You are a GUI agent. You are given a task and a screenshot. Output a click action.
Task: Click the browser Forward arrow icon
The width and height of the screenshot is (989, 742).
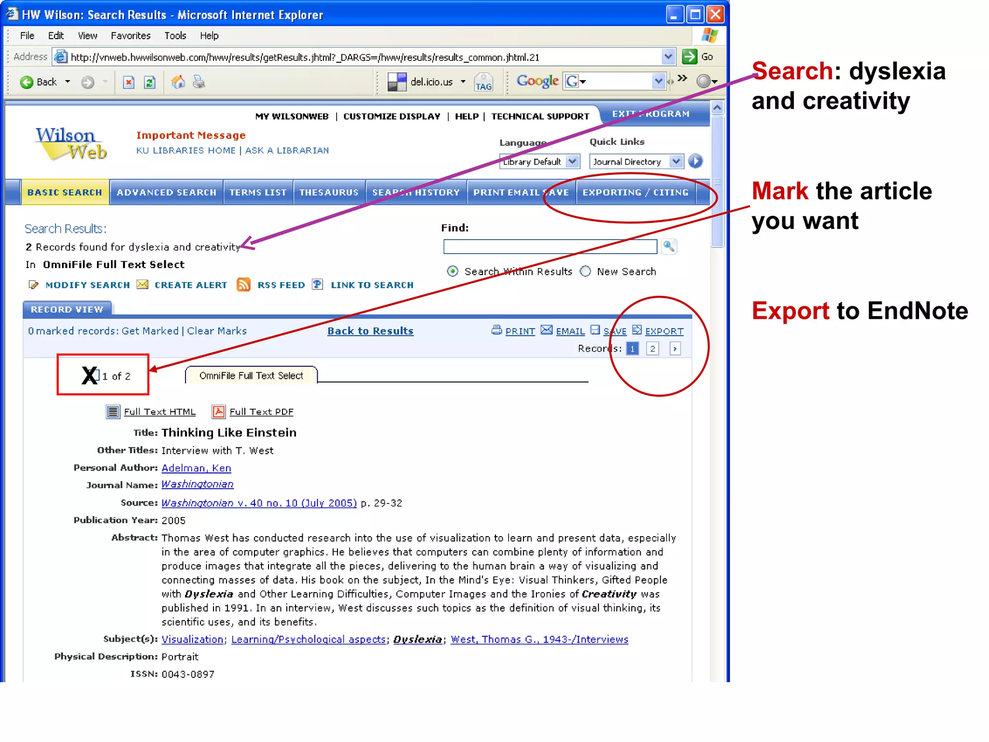[87, 82]
